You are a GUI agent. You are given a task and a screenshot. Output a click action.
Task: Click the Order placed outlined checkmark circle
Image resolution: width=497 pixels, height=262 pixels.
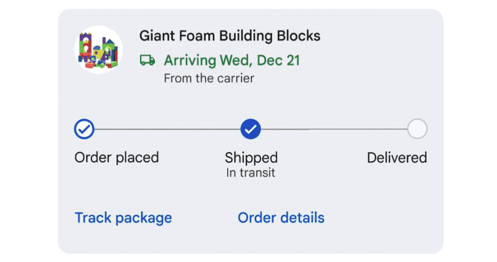(84, 129)
